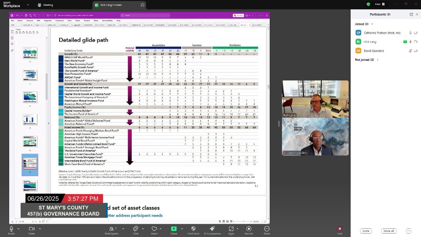
Task: Open ellipsis options on Rich Lang's screen tab
Action: 142,5
